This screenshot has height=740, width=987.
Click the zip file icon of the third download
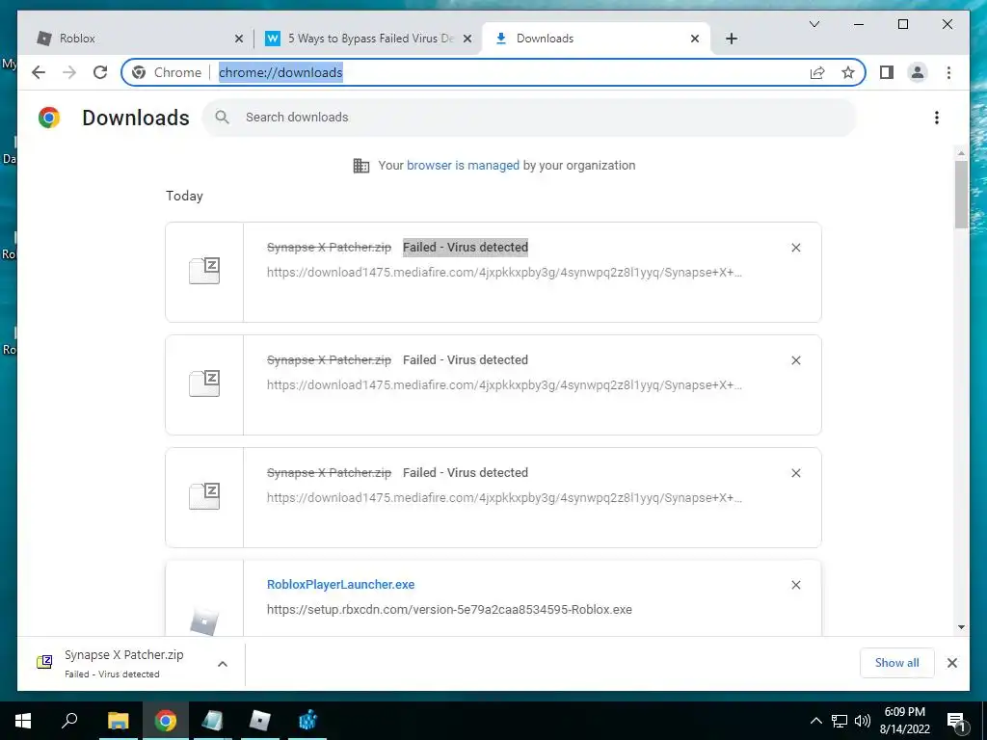204,496
